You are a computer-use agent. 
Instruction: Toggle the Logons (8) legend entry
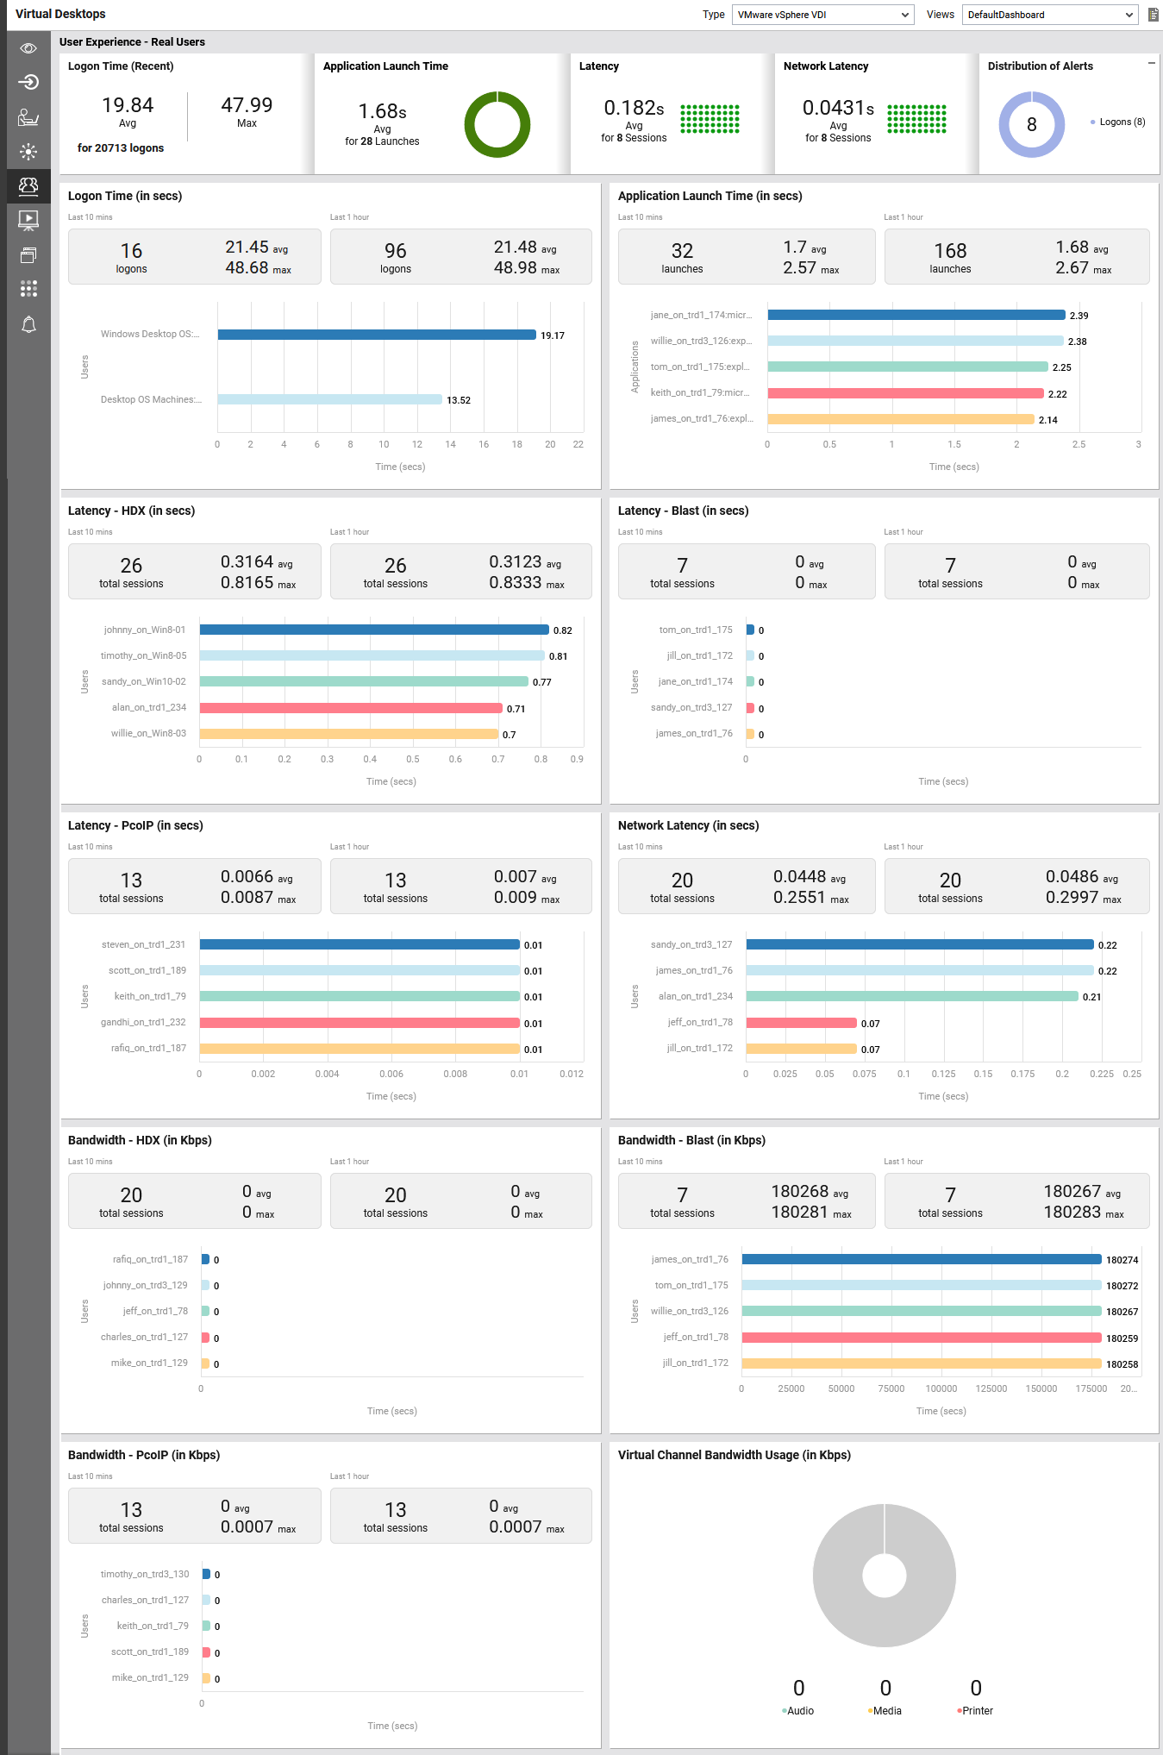coord(1121,122)
